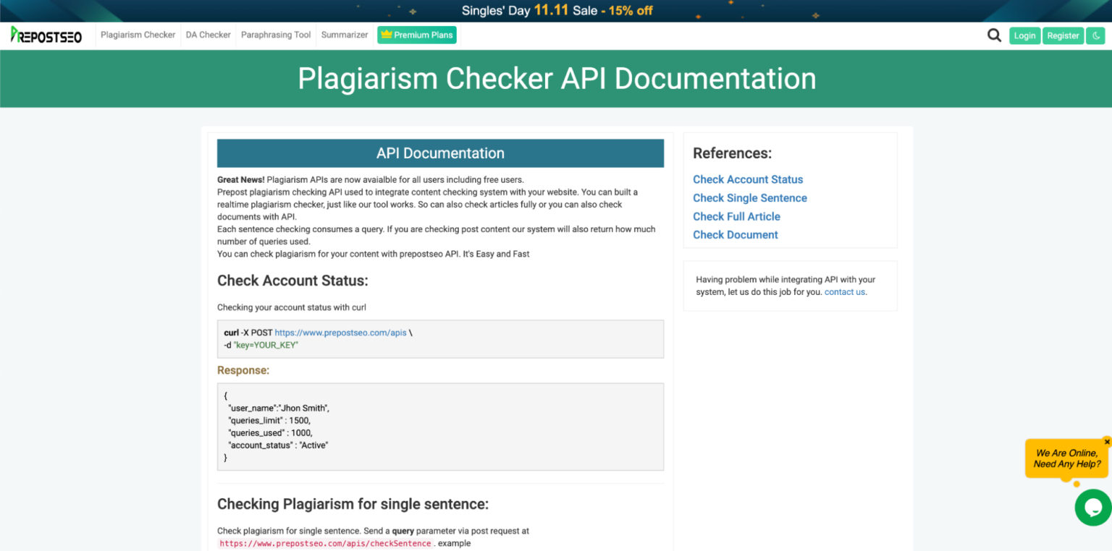This screenshot has width=1112, height=551.
Task: Open Summarizer menu item
Action: point(345,35)
